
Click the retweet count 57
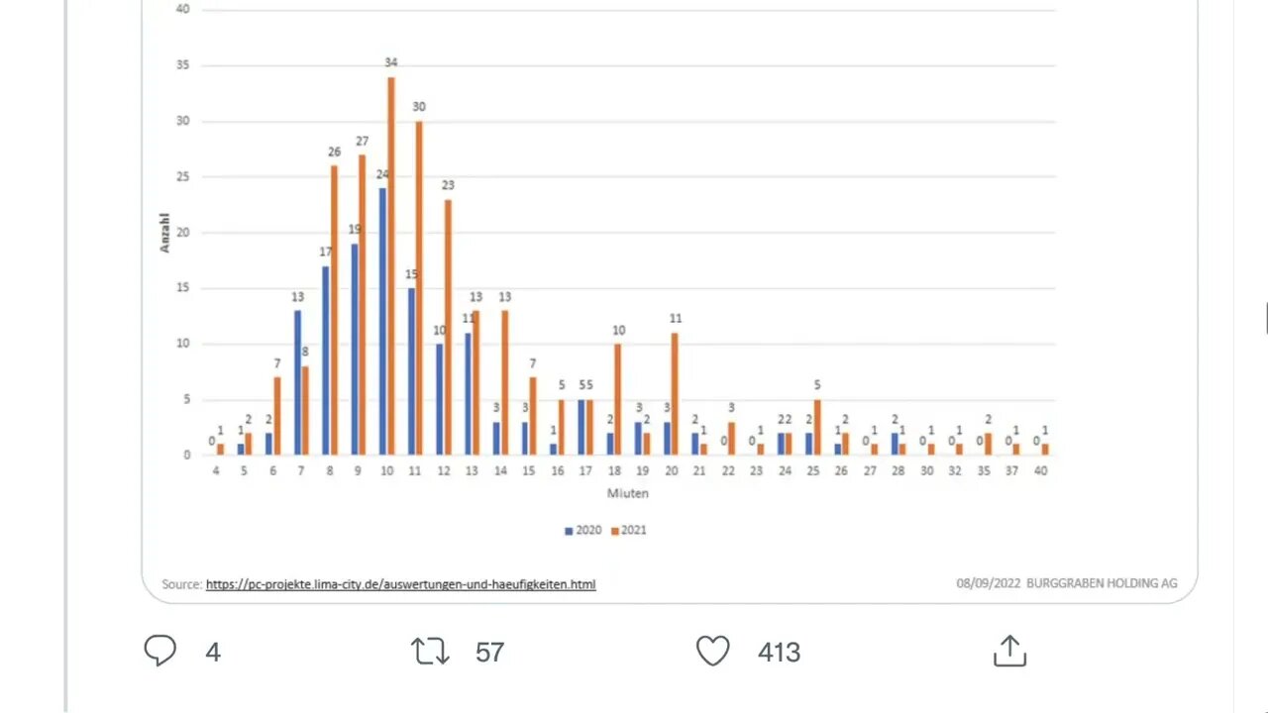[489, 652]
